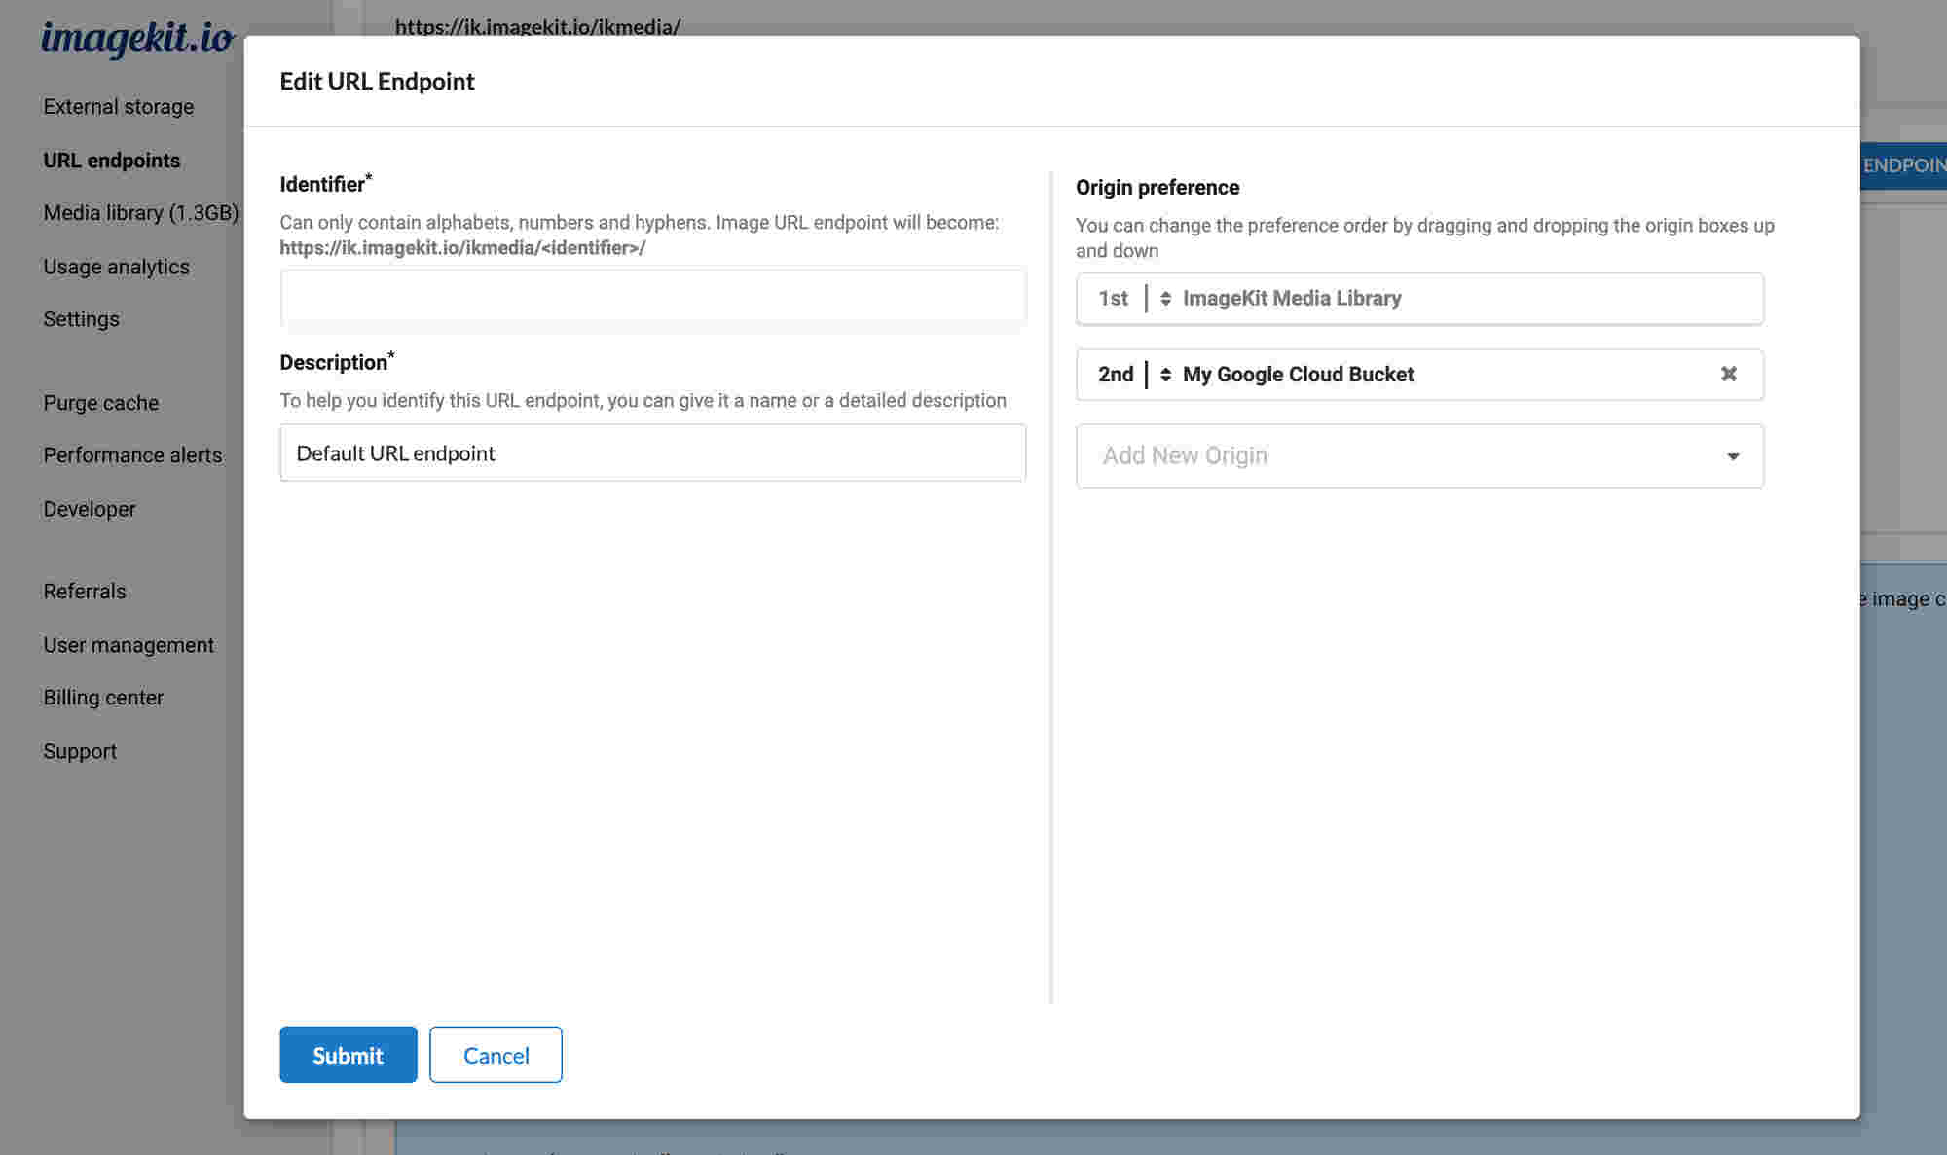Screen dimensions: 1947x1155
Task: Remove My Google Cloud Bucket origin via X icon
Action: 1729,374
